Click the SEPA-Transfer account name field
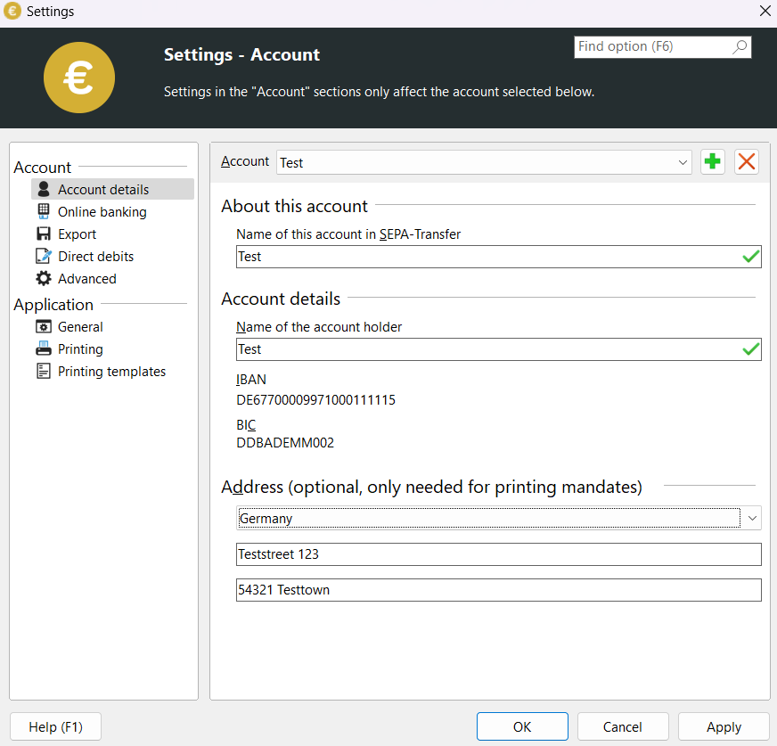The width and height of the screenshot is (777, 746). [x=498, y=257]
